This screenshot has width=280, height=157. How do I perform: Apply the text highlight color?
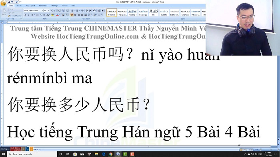(x=52, y=15)
